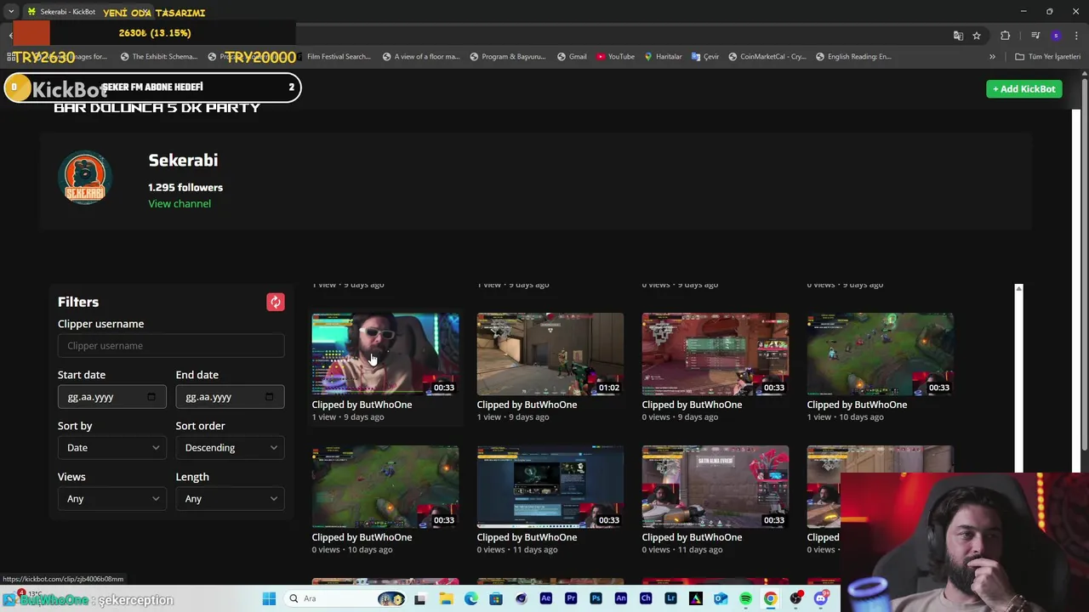
Task: Open the Length Any dropdown
Action: pos(230,499)
